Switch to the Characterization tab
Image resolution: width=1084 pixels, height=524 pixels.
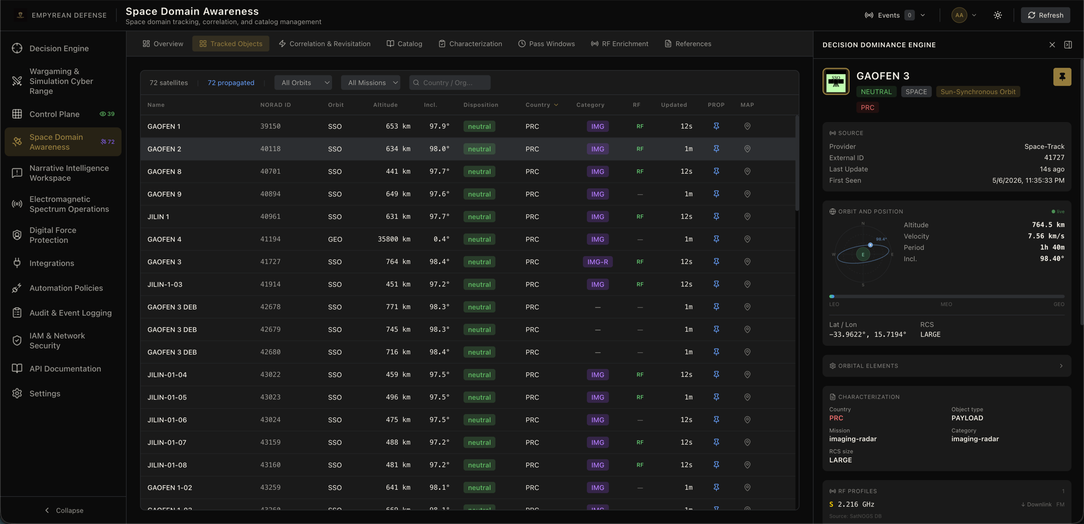click(x=470, y=44)
